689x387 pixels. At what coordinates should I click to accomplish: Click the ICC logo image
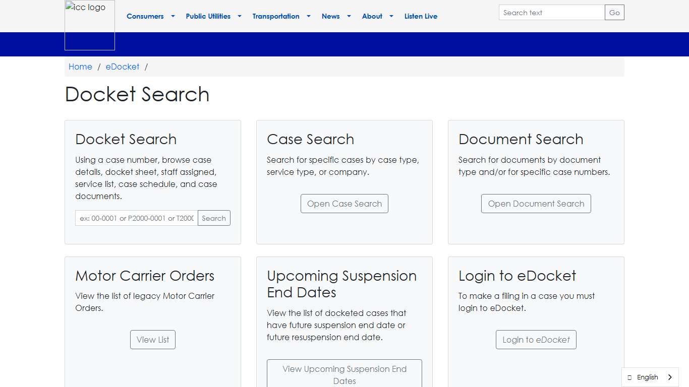(x=89, y=25)
